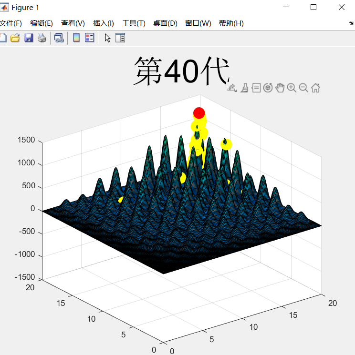The image size is (355, 355).
Task: Select the Zoom In magnifier
Action: point(292,88)
